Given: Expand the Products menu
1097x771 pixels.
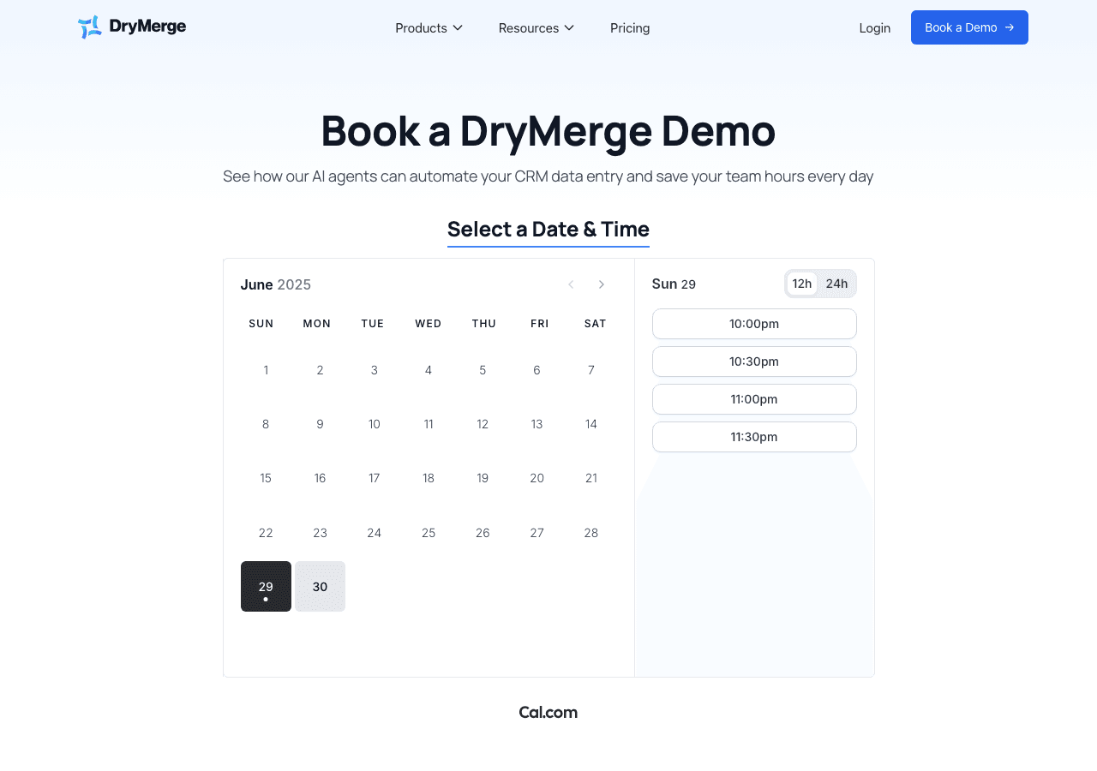Looking at the screenshot, I should pyautogui.click(x=429, y=27).
